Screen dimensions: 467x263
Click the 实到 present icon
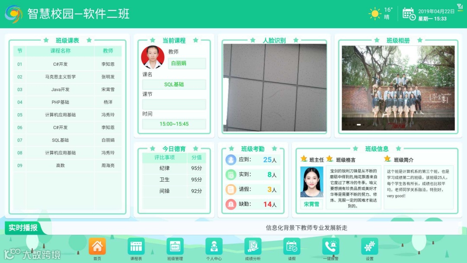click(x=230, y=174)
